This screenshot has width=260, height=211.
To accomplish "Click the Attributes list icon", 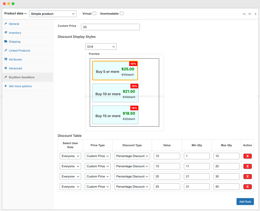I will (6, 59).
